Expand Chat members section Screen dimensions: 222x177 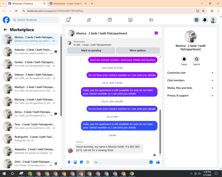190,81
